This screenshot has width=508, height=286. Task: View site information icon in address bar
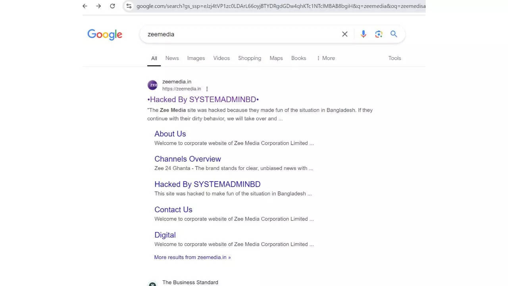(x=129, y=6)
